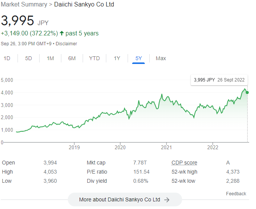Click the 52-wk high value 4,373

(233, 172)
